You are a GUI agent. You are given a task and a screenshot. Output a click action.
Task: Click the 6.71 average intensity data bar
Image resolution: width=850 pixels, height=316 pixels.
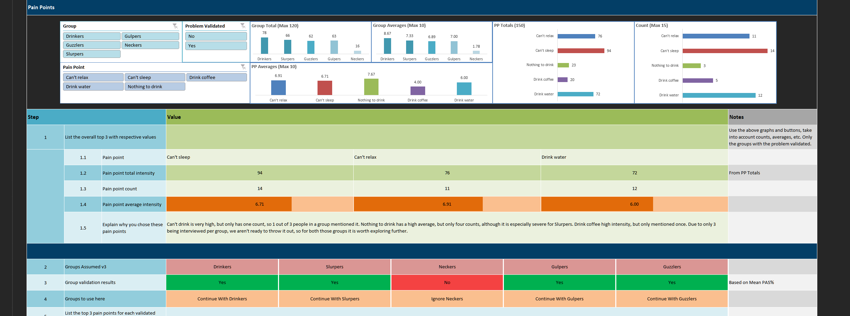229,204
